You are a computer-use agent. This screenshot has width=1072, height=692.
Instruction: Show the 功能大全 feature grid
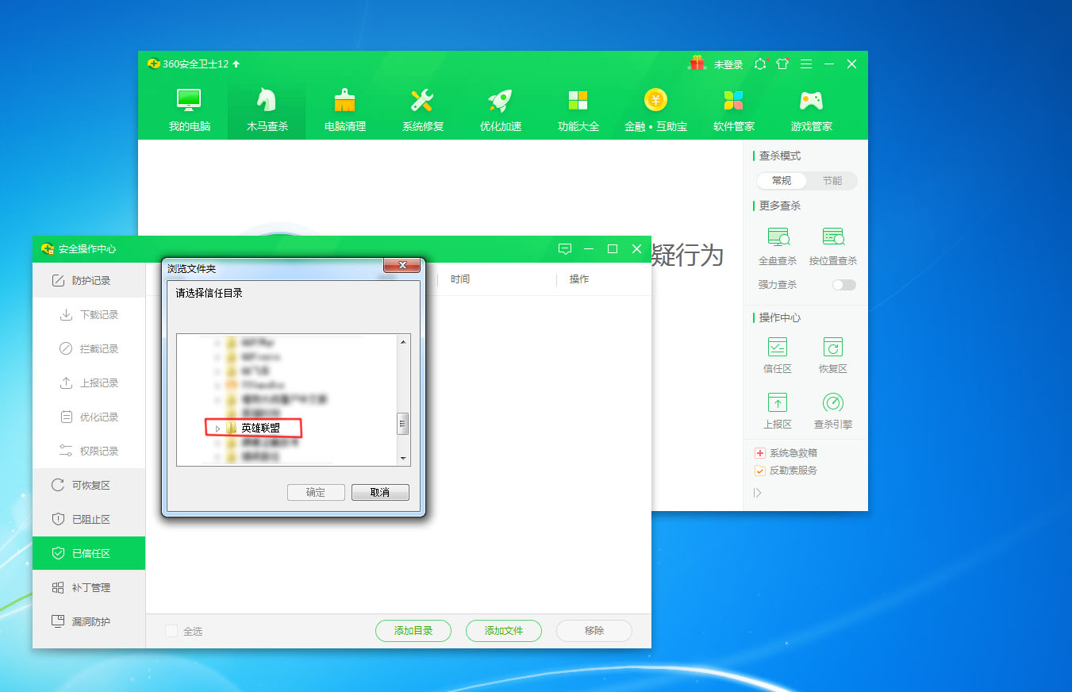(578, 110)
